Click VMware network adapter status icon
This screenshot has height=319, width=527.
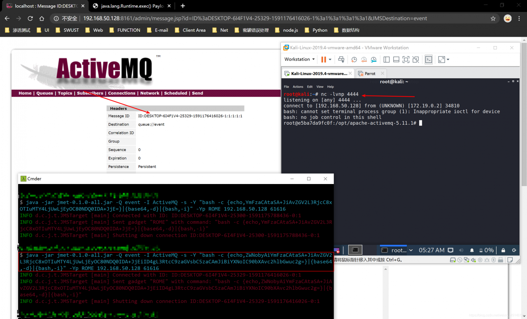click(467, 260)
